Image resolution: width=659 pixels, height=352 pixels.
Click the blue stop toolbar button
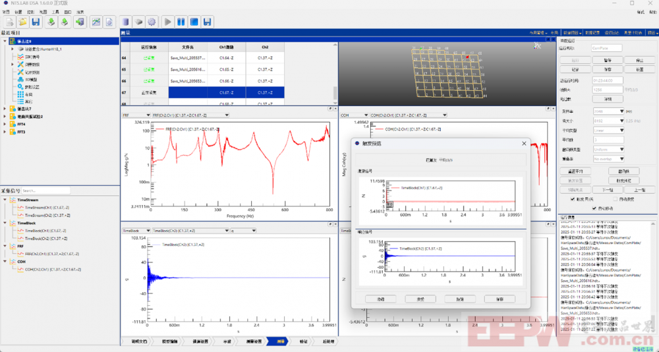coord(194,22)
